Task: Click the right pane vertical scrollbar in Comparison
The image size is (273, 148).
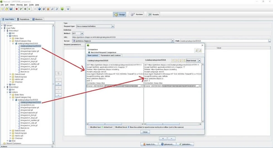Action: 203,93
